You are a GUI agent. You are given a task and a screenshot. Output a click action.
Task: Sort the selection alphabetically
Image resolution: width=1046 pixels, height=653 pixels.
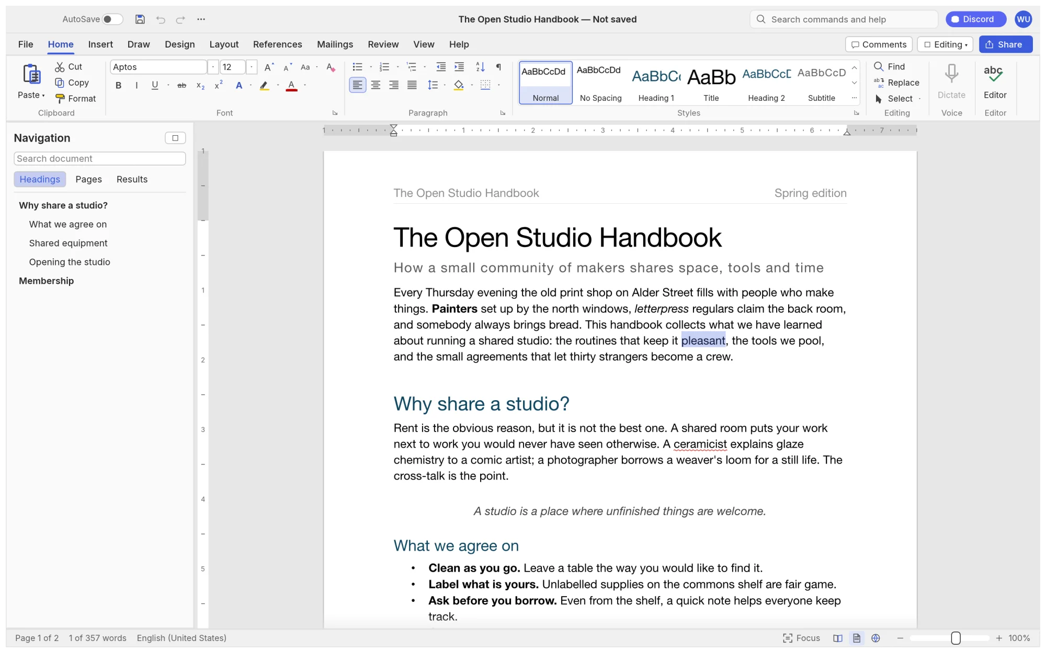(480, 67)
